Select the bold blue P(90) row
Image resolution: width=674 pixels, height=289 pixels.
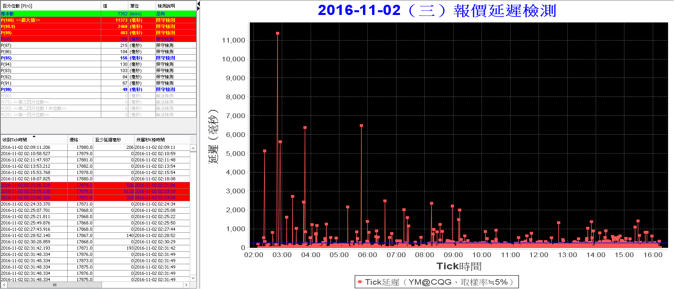(98, 89)
